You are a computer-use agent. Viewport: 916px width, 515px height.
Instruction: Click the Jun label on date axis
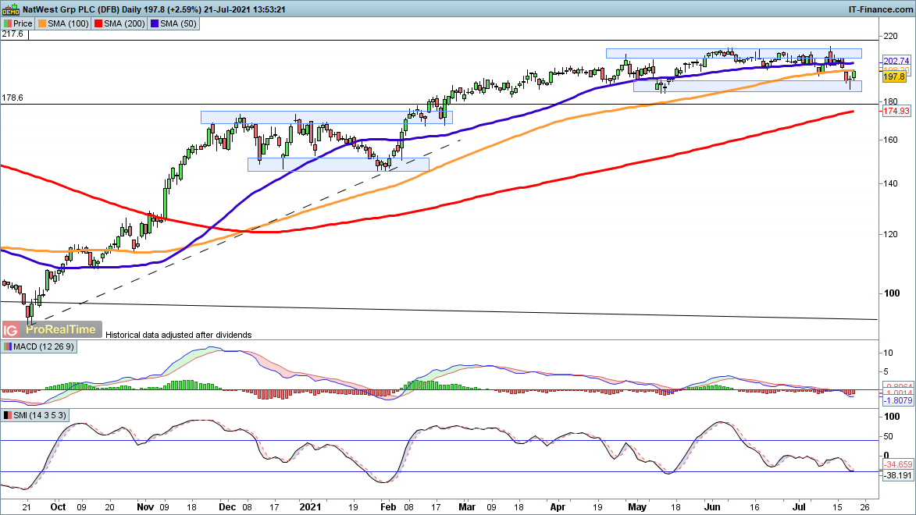(x=712, y=507)
